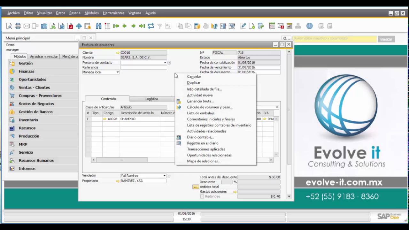
Task: Switch to the Contenido tab
Action: pos(108,99)
